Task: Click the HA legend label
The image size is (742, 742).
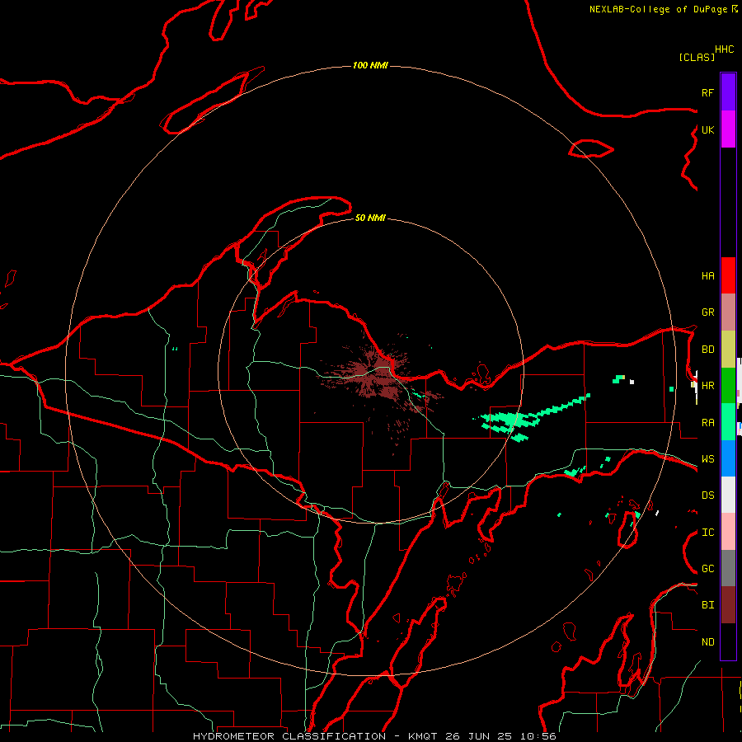Action: coord(707,276)
